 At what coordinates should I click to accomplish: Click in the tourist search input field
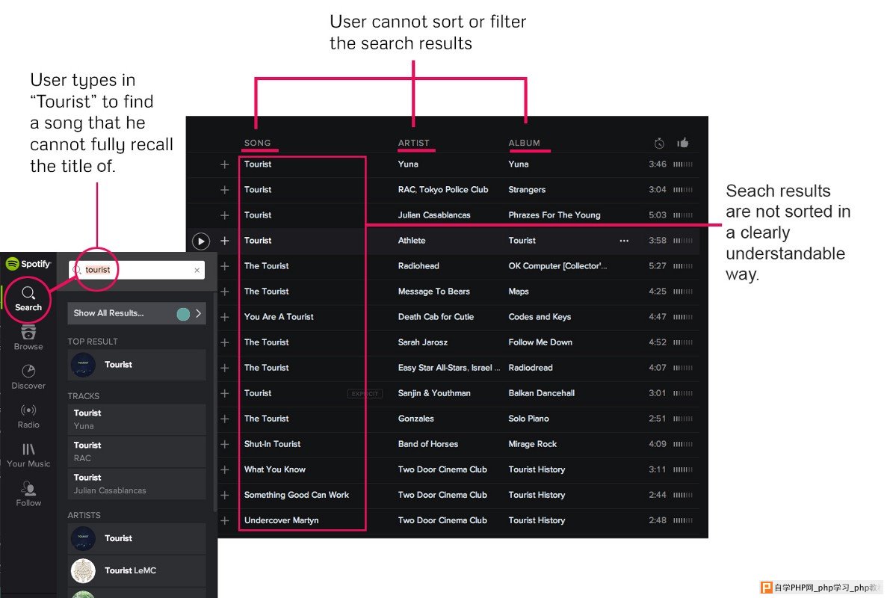pos(137,270)
